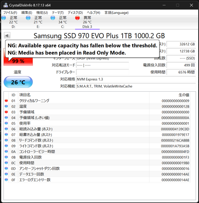Click blue indicator on エラーログエントリー数 row

click(6, 180)
